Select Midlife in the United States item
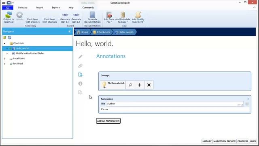This screenshot has width=259, height=146. pyautogui.click(x=28, y=54)
